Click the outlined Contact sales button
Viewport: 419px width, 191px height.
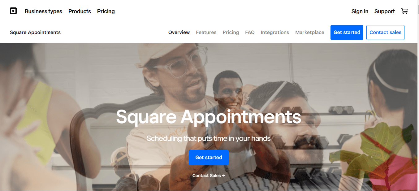[x=385, y=33]
